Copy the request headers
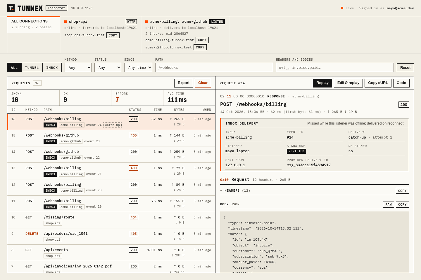This screenshot has height=280, width=421. (402, 191)
